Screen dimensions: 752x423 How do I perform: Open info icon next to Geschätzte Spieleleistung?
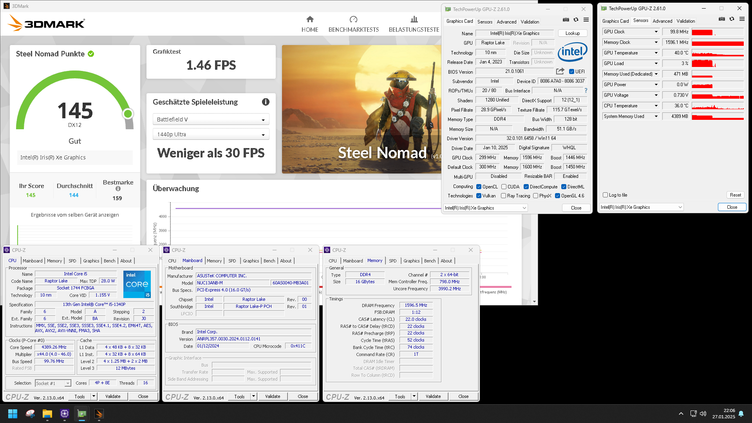[266, 102]
